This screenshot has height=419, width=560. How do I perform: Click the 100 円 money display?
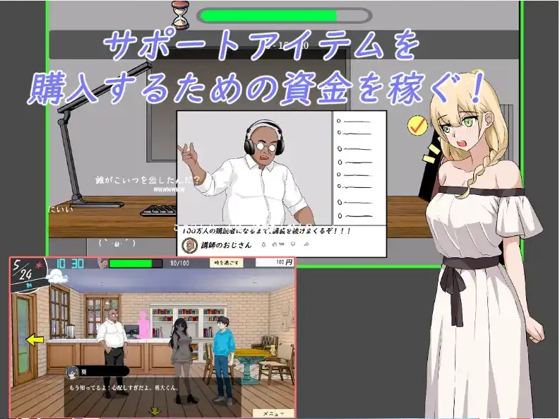point(274,262)
